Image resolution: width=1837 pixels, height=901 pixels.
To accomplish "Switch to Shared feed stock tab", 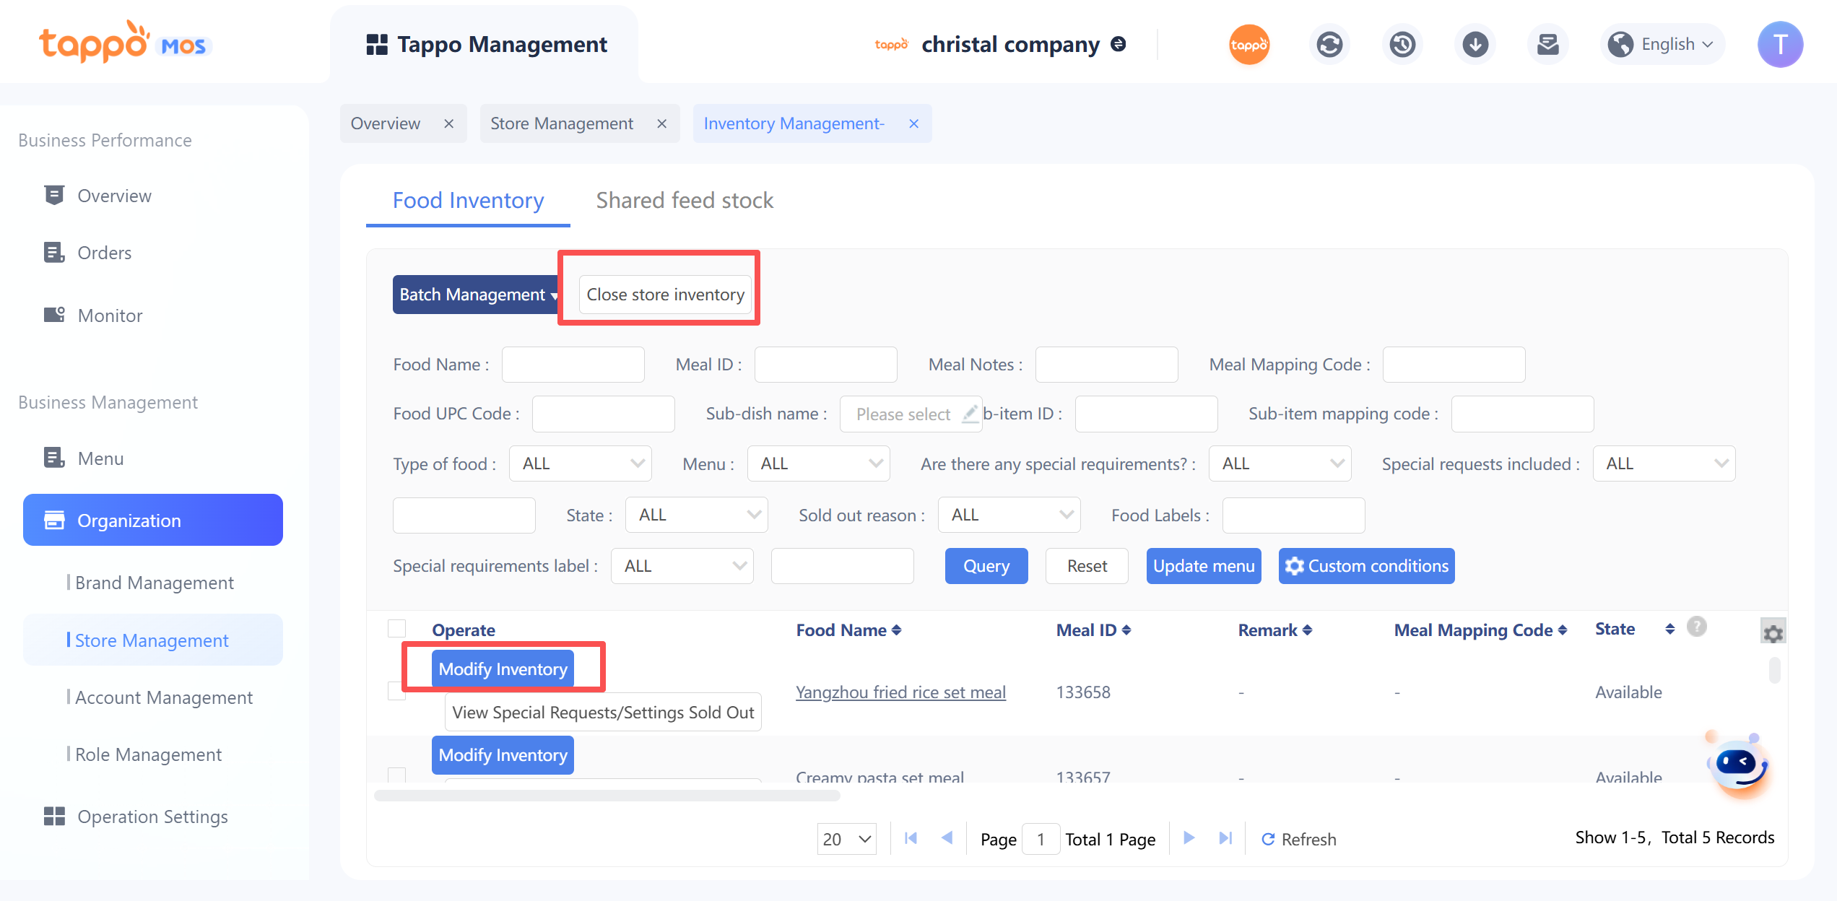I will tap(684, 200).
